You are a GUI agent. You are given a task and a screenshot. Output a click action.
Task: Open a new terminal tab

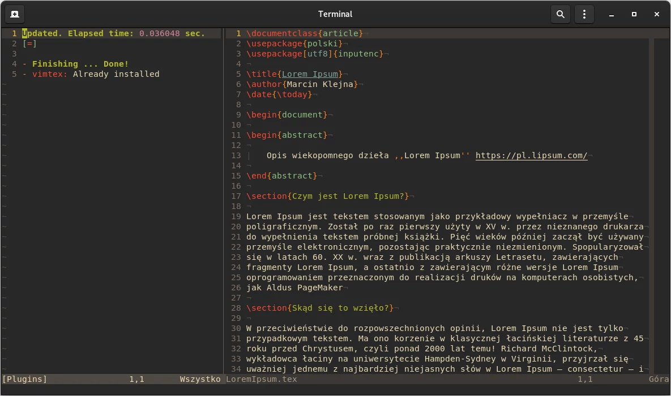14,14
